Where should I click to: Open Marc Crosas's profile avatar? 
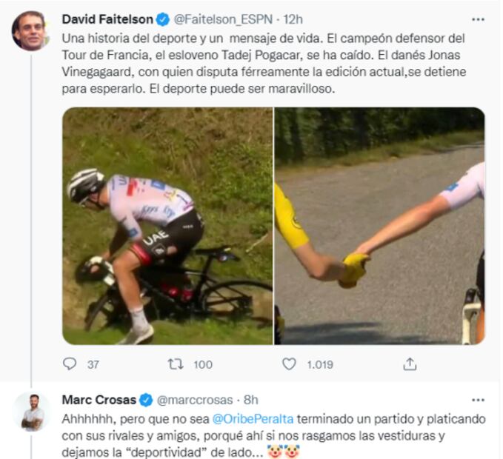(x=32, y=412)
